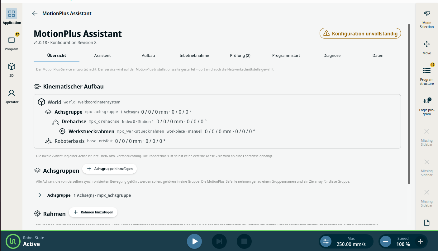Viewport: 438px width, 251px height.
Task: Click the second Missing Sidebar entry
Action: (x=427, y=167)
